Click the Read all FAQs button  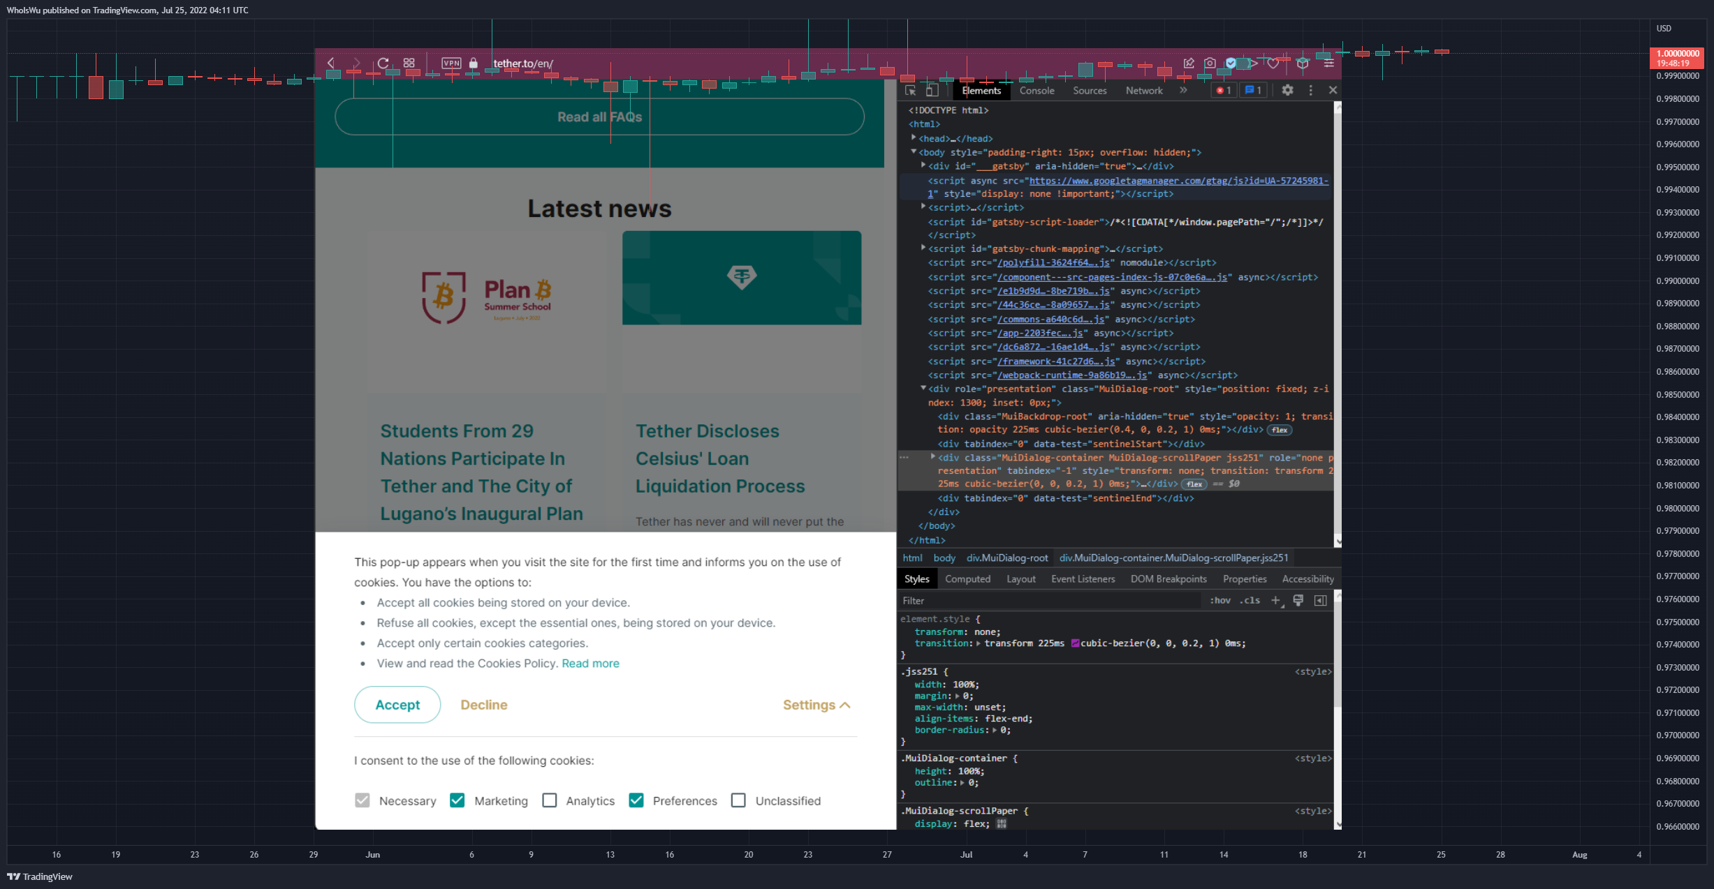(599, 117)
